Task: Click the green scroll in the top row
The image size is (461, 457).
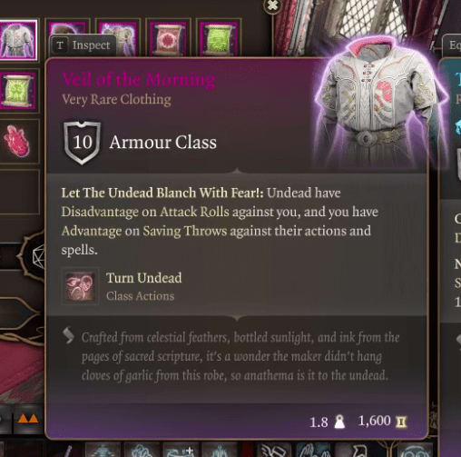Action: (x=219, y=39)
